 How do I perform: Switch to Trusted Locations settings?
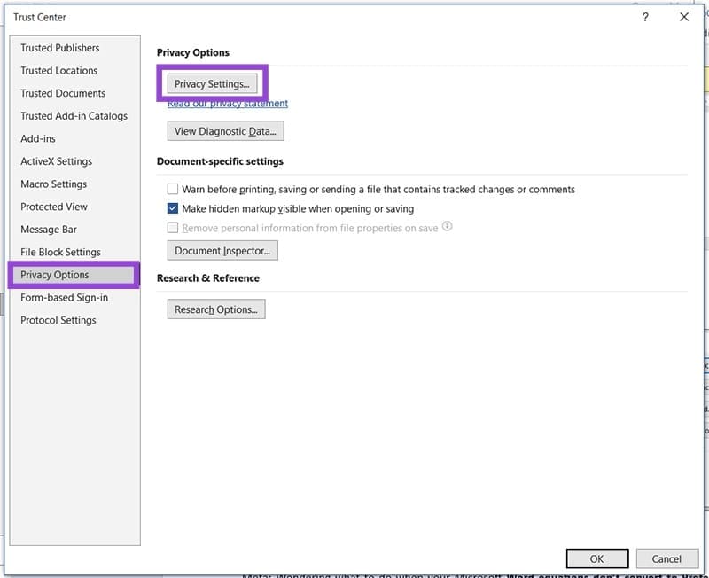pos(58,70)
